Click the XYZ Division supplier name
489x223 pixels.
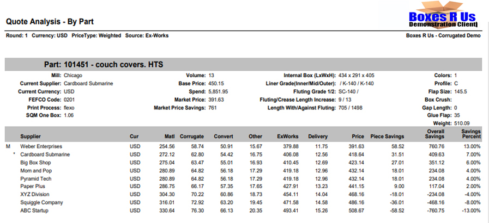coord(34,194)
